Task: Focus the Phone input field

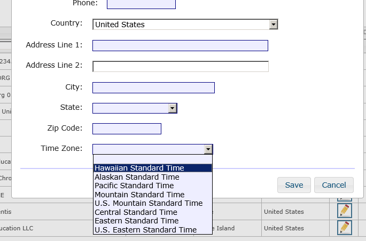Action: pos(141,4)
